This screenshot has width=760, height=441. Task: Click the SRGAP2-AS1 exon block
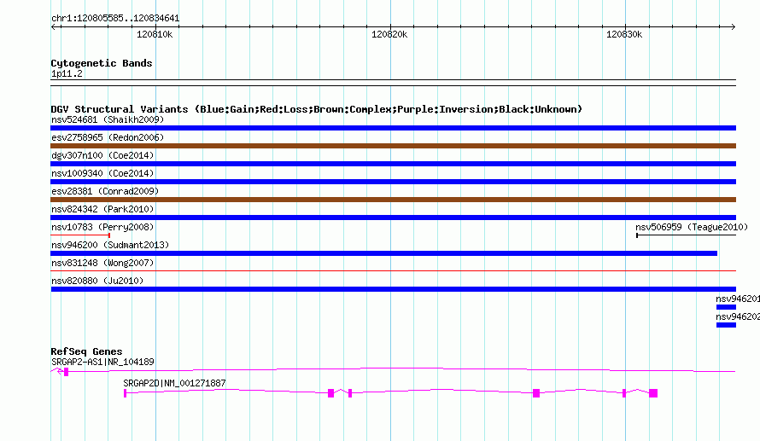(x=67, y=372)
